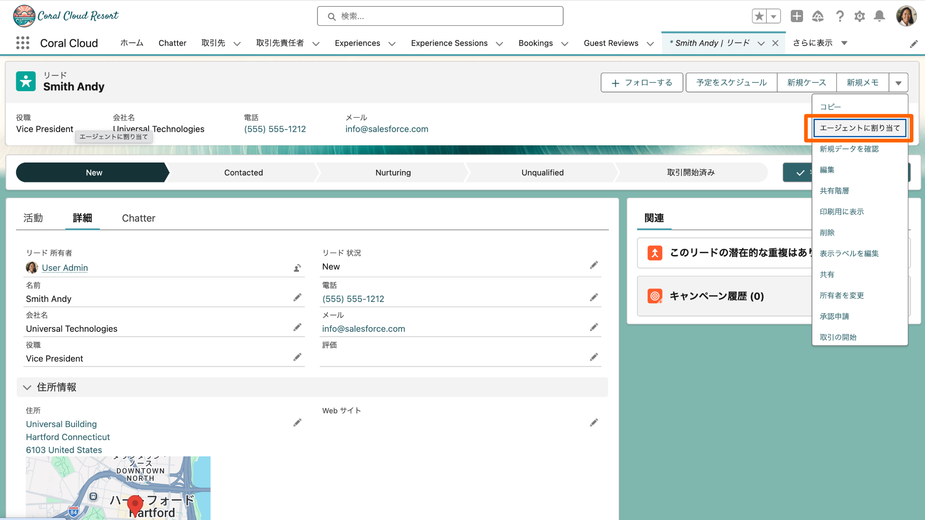Switch to the 活動 tab

click(x=33, y=218)
